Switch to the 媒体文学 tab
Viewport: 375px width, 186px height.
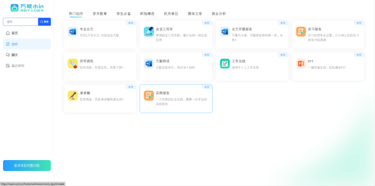[x=195, y=14]
